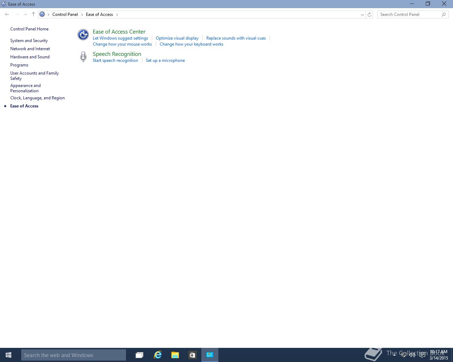This screenshot has height=362, width=453.
Task: Open the Windows Start button
Action: click(8, 355)
